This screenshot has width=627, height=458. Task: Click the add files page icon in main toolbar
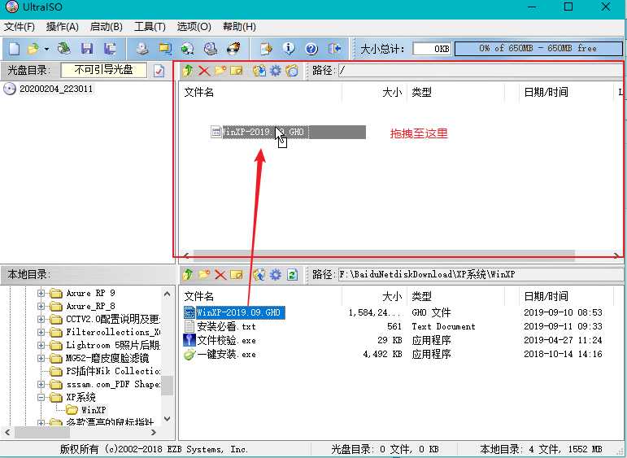(x=266, y=49)
